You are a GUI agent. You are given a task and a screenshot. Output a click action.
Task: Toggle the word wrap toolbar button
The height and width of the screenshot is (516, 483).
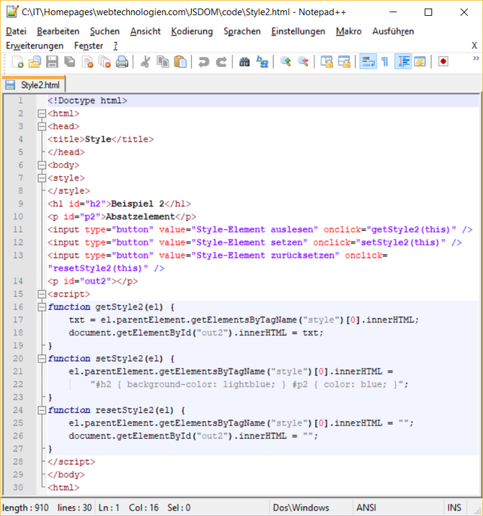pos(368,61)
